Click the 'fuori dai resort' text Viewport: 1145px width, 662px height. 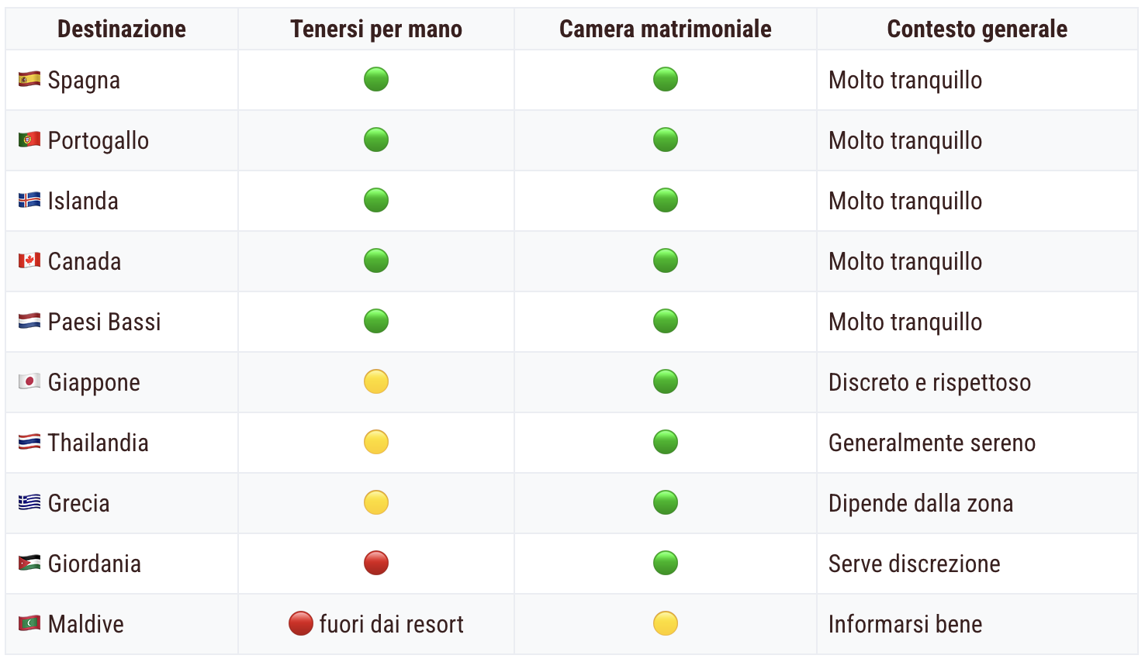click(392, 624)
